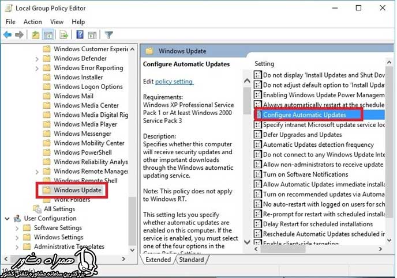
Task: Click the Setting column header
Action: pyautogui.click(x=264, y=64)
